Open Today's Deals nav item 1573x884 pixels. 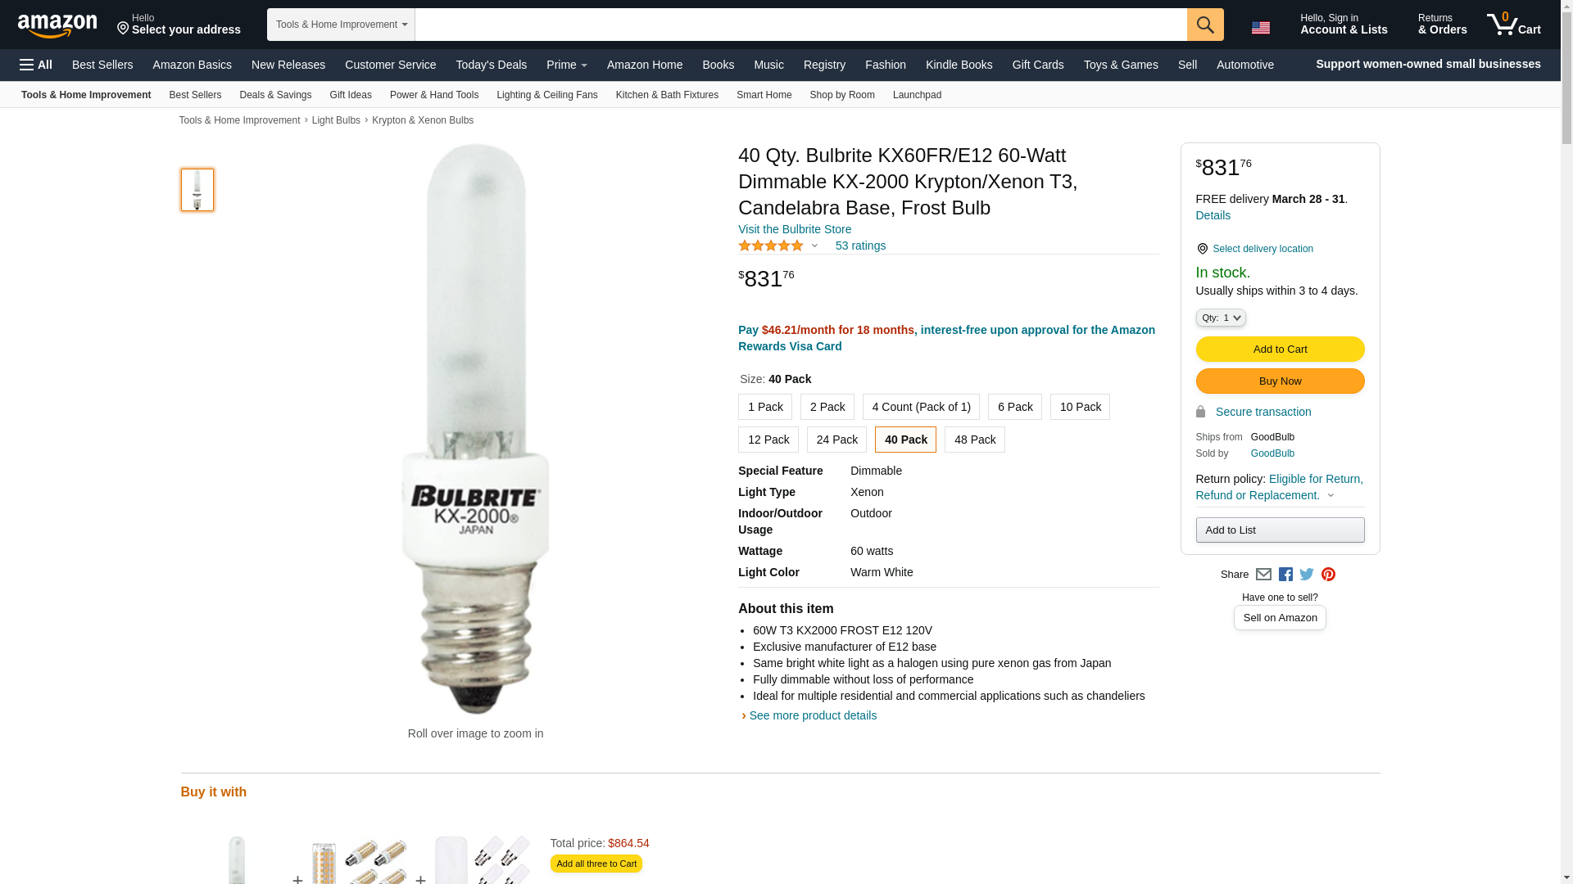[x=491, y=65]
